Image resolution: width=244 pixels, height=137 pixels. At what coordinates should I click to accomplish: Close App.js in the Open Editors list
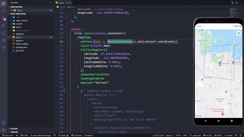click(12, 10)
